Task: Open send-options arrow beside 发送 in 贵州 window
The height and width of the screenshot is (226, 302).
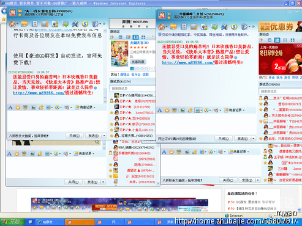Action: 254,139
